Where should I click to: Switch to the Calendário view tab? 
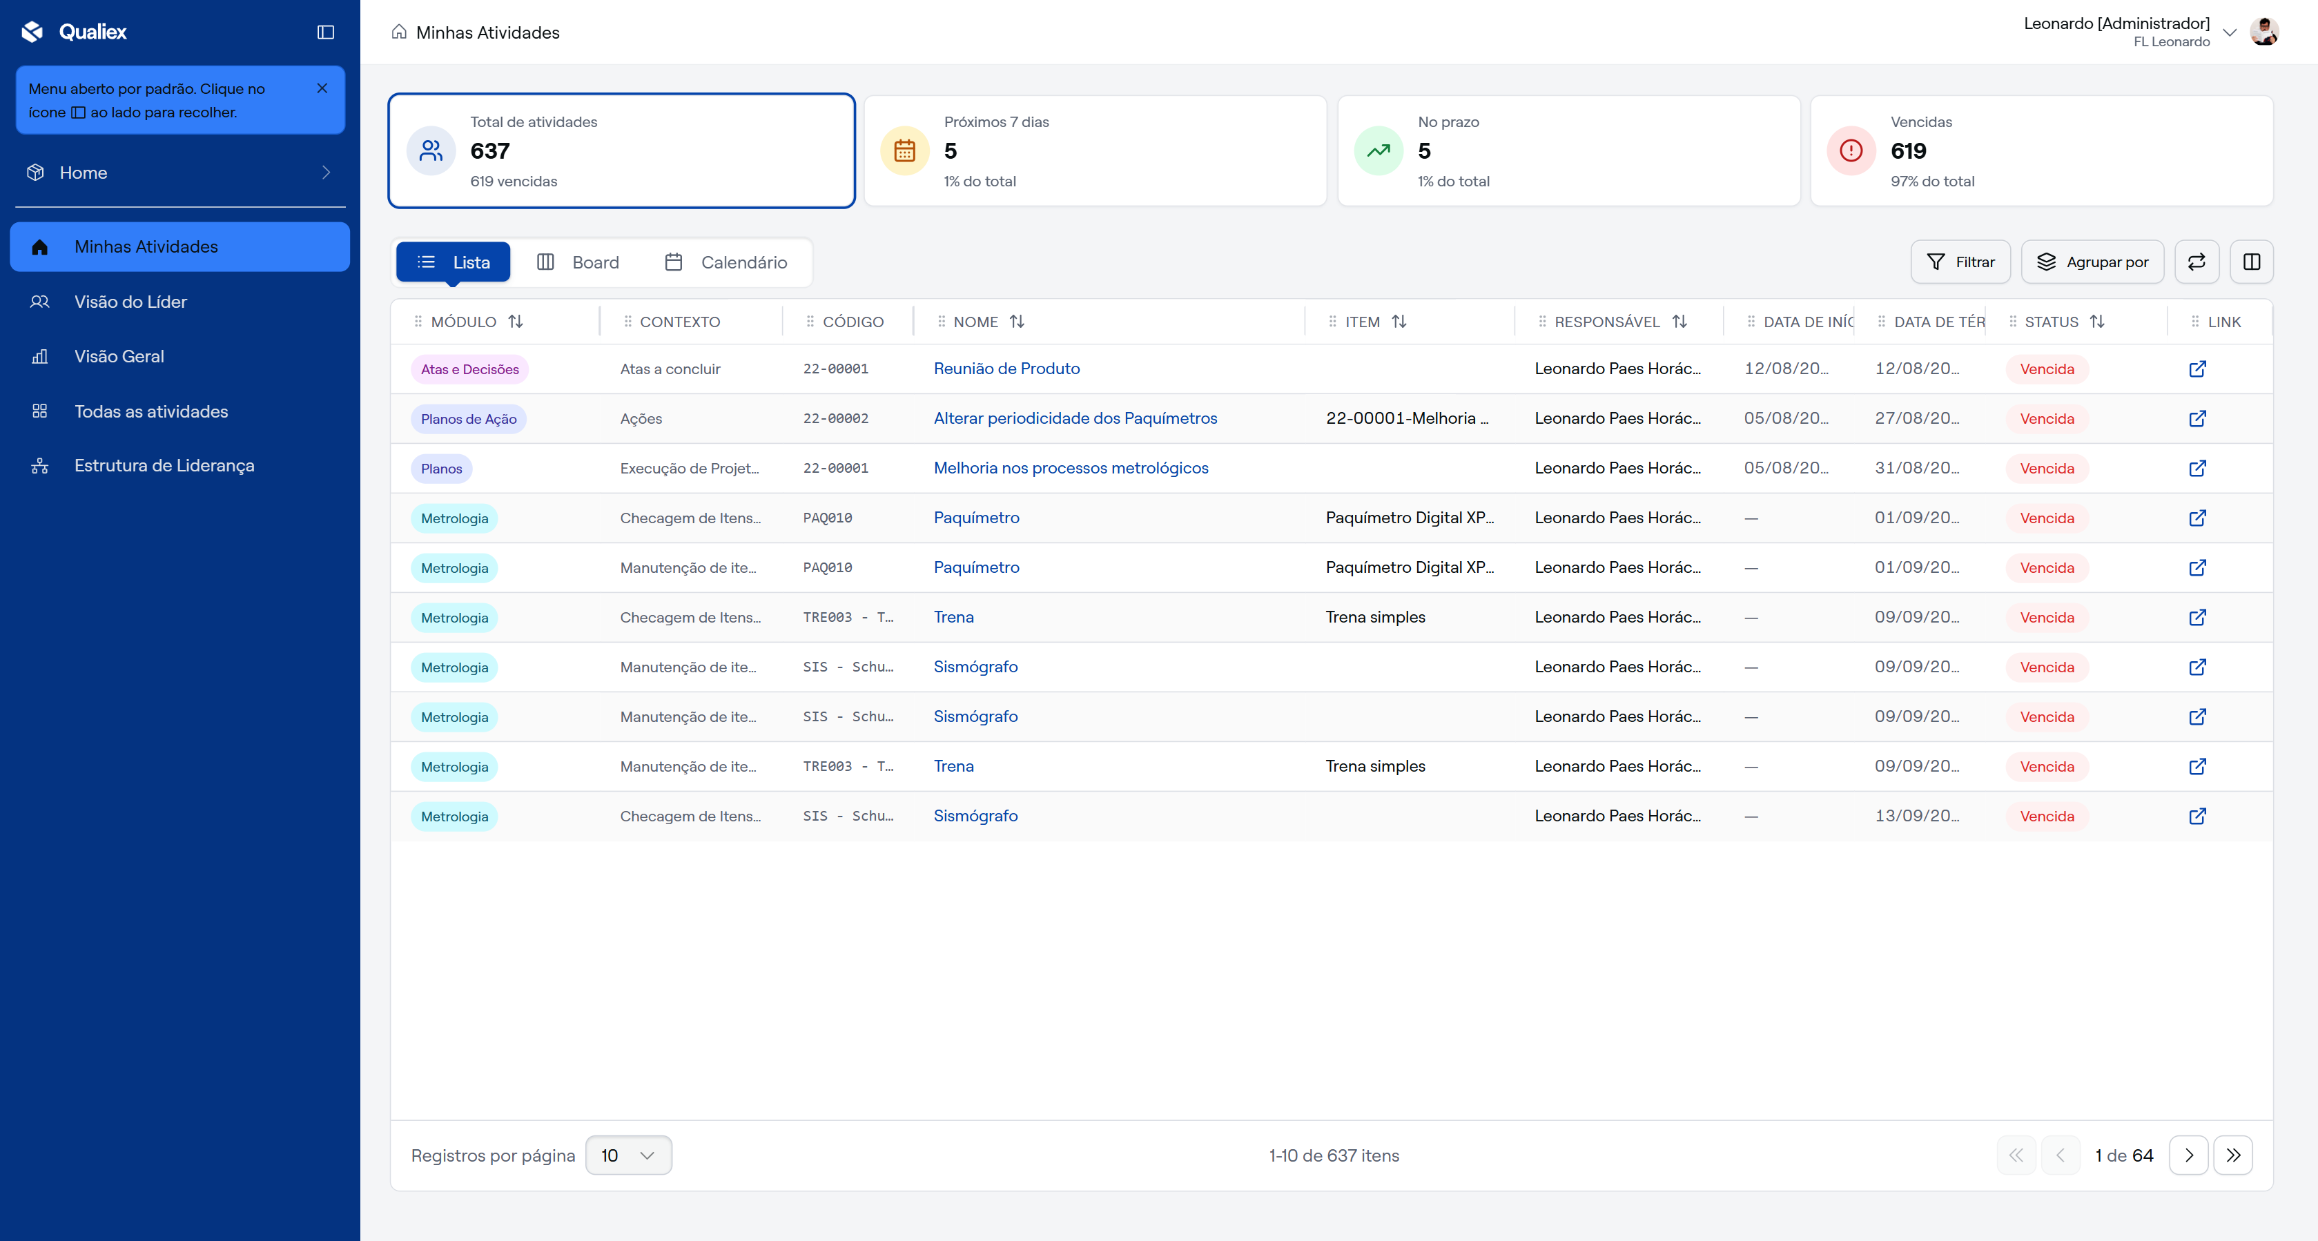[726, 262]
